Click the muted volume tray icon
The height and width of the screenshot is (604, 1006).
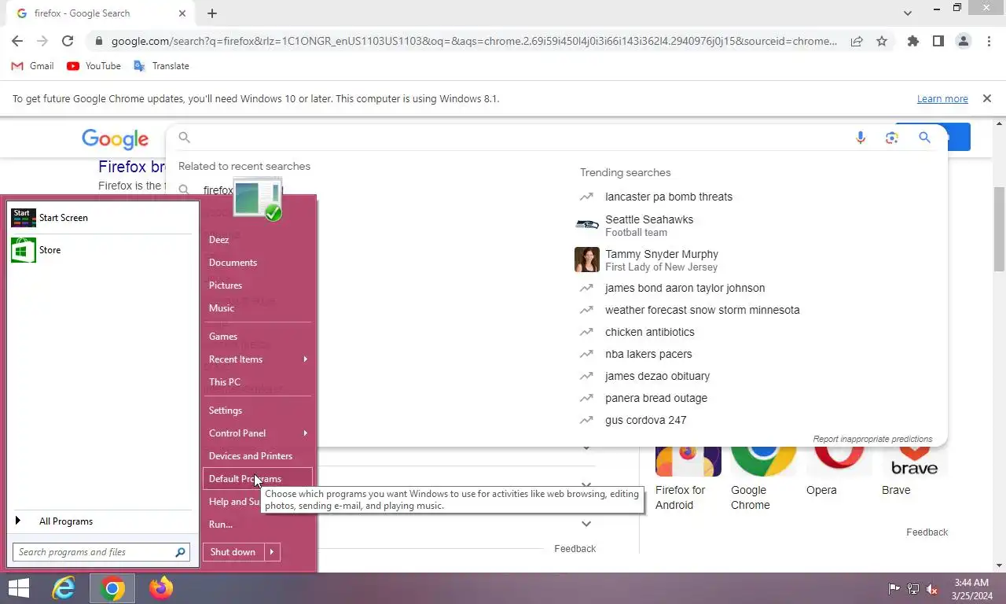933,588
